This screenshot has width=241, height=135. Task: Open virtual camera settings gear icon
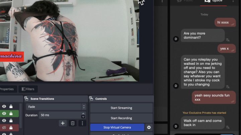click(149, 127)
